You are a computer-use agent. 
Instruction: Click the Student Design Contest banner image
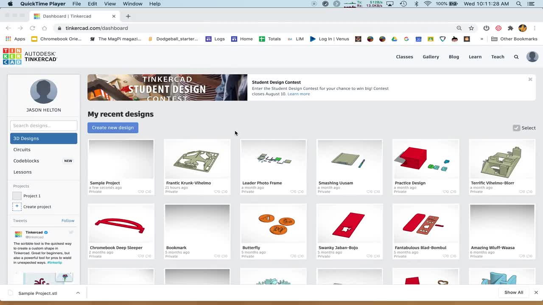167,87
